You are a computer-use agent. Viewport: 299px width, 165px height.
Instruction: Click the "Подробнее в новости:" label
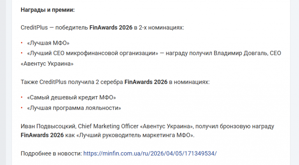tap(51, 153)
